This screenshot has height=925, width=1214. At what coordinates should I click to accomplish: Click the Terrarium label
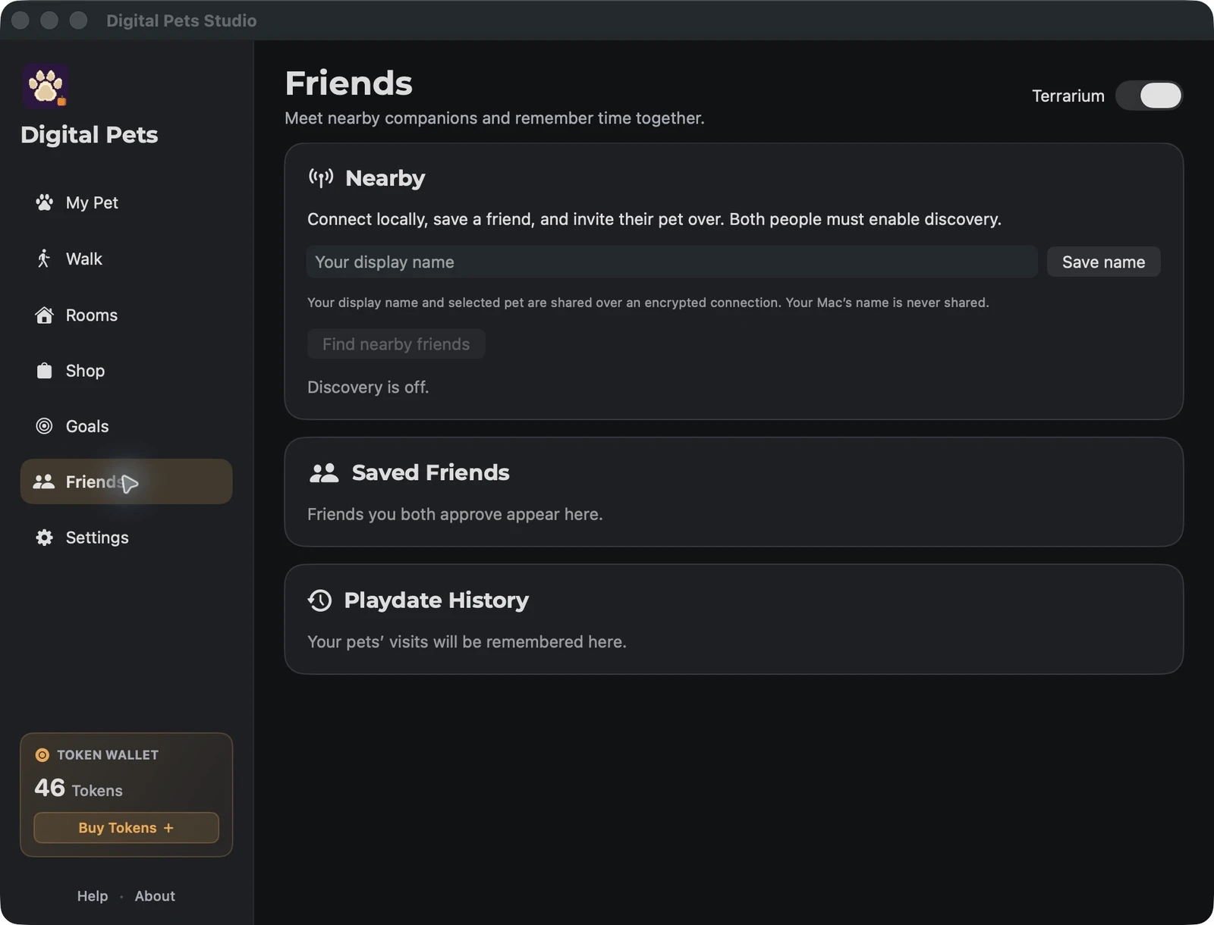[1068, 96]
